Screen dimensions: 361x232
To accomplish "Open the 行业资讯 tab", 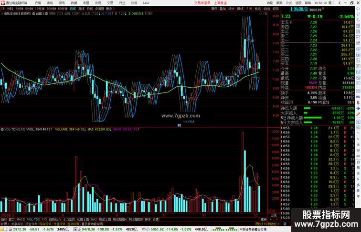I will coord(59,224).
